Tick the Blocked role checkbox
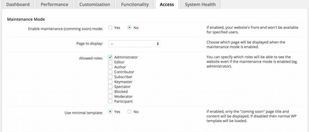Screen dimensions: 309x132 [110, 91]
